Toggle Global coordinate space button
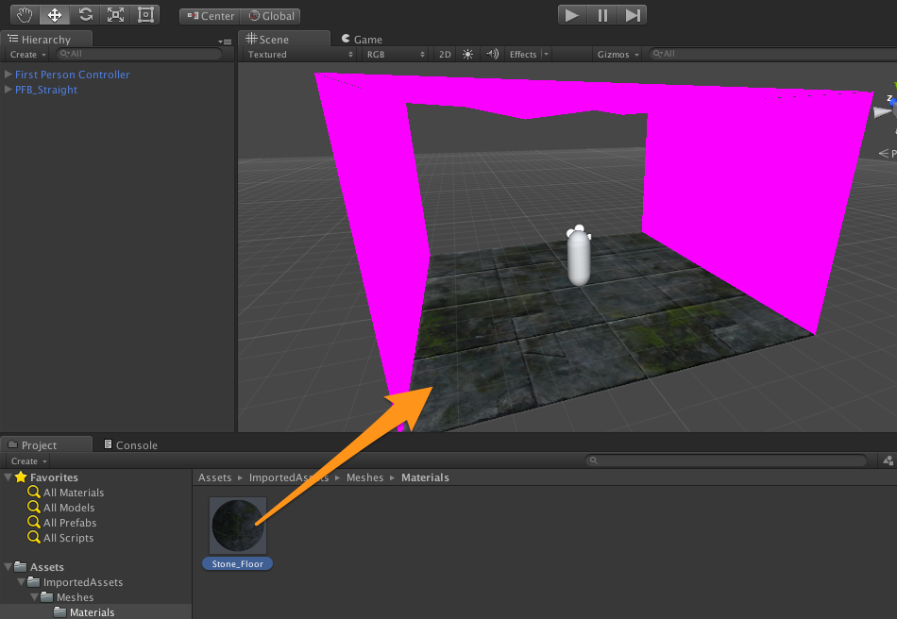897x619 pixels. (x=271, y=16)
